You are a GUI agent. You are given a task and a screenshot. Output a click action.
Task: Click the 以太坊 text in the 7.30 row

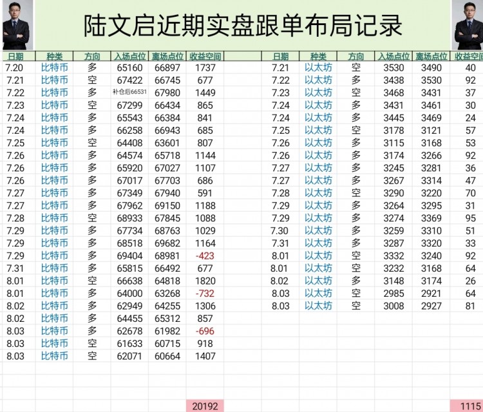[x=318, y=230]
